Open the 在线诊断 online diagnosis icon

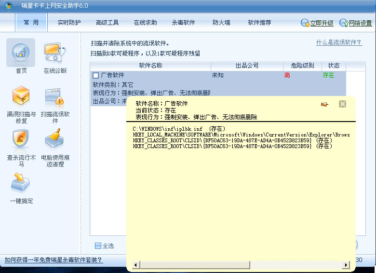coord(55,53)
